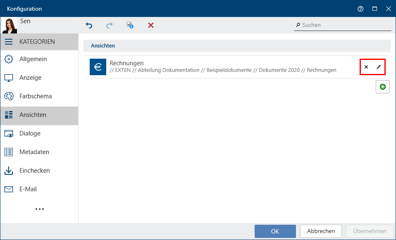Open help via the question mark icon
Screen dimensions: 396x240
click(360, 9)
